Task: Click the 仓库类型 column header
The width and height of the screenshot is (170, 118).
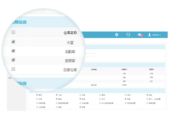Action: [94, 69]
